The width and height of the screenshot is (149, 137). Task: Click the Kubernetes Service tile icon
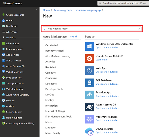point(89,119)
